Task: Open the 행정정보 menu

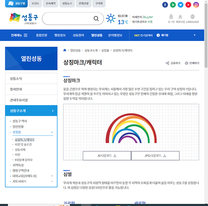Action: point(60,35)
